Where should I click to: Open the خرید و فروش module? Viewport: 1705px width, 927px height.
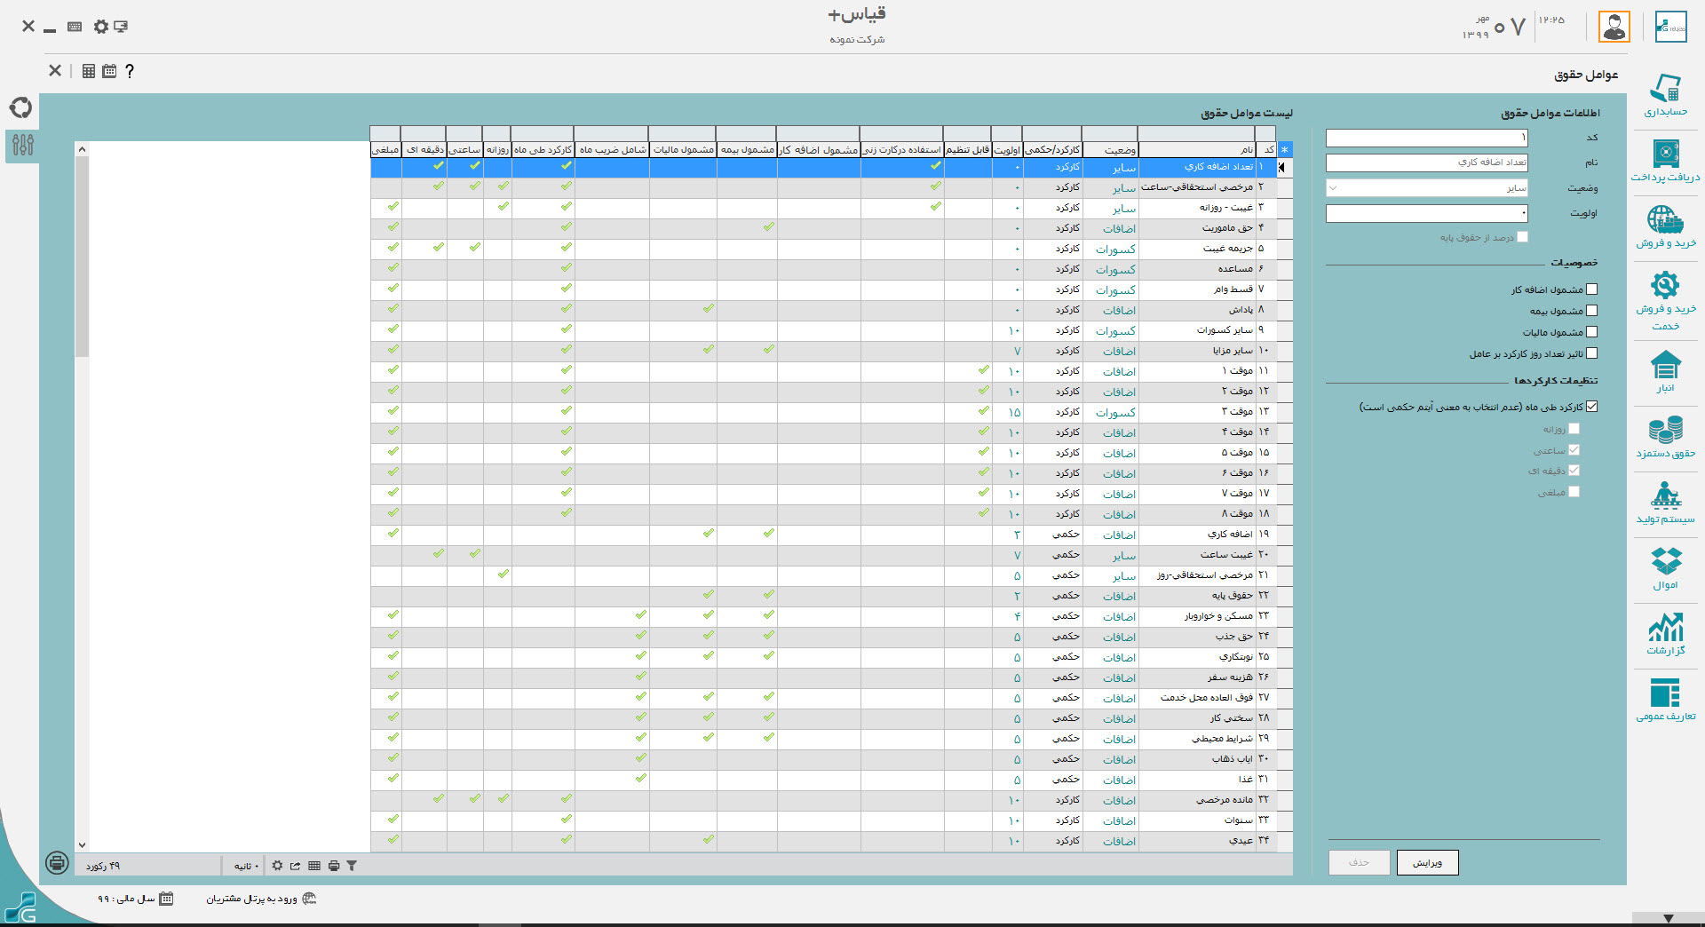[1665, 226]
